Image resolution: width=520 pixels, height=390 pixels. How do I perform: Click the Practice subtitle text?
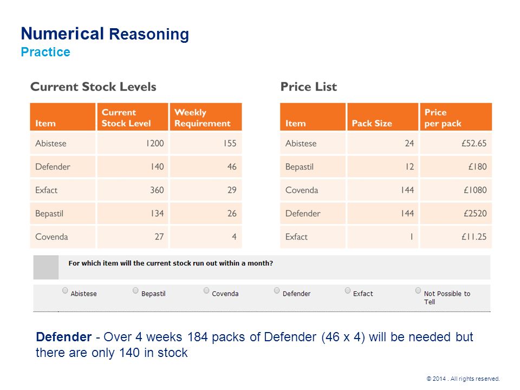[45, 52]
